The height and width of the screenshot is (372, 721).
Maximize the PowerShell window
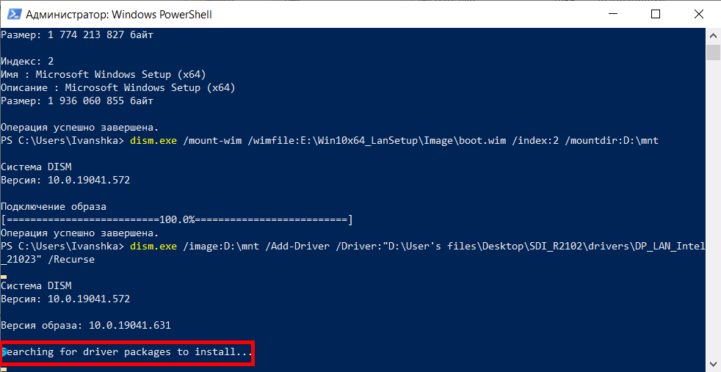point(656,14)
